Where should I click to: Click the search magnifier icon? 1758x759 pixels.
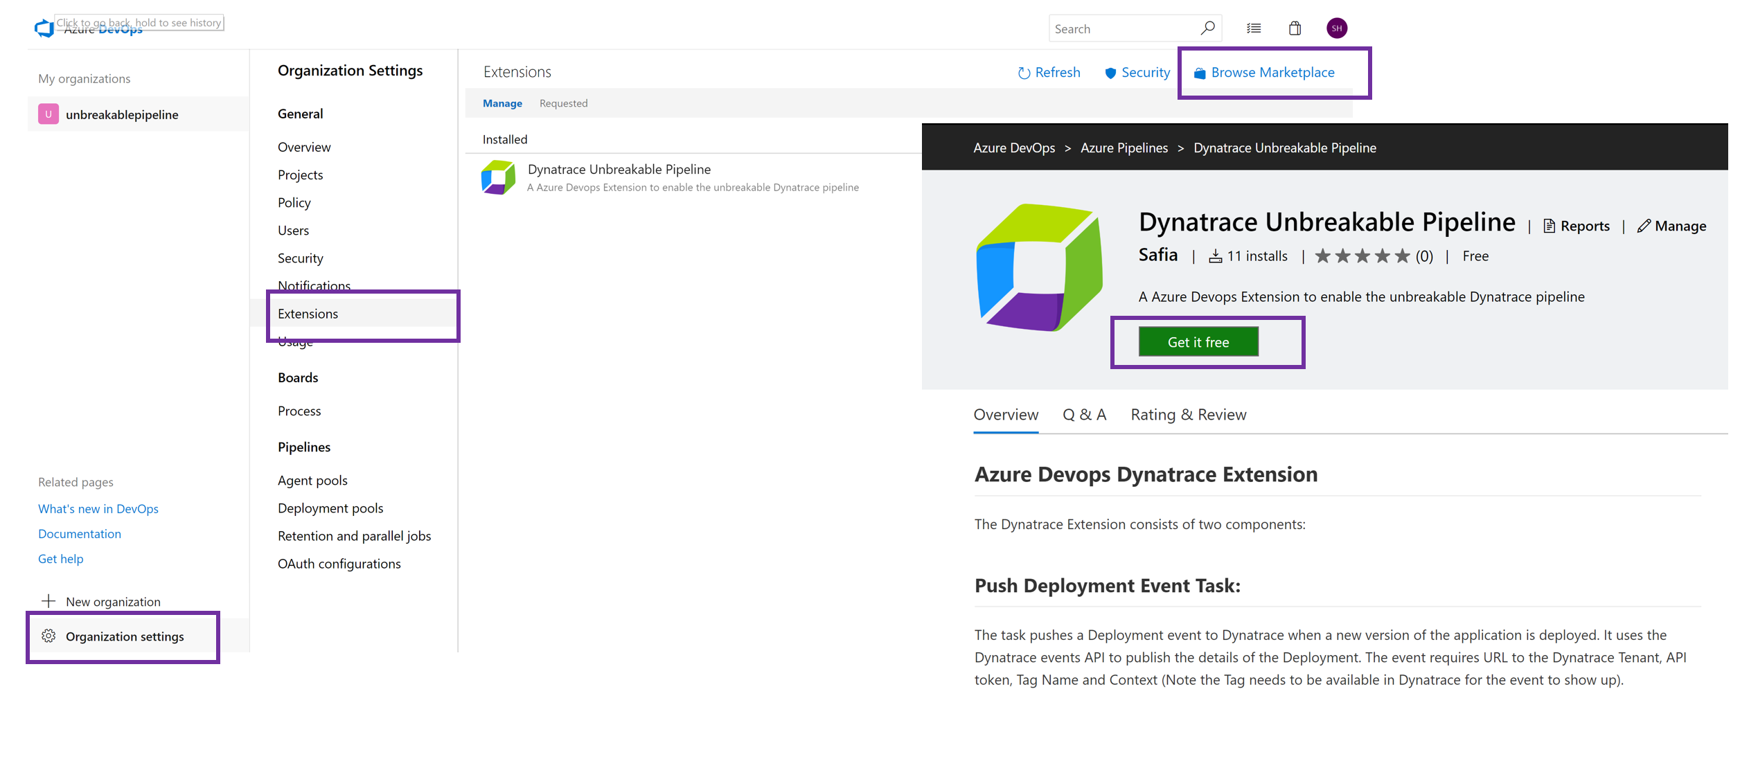[1207, 28]
